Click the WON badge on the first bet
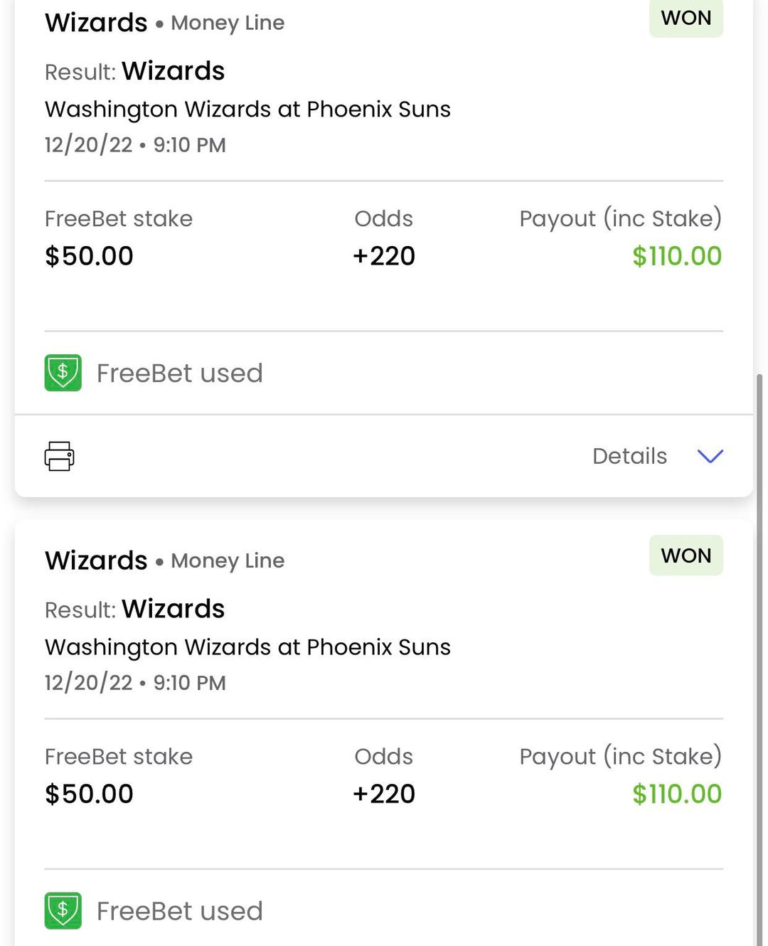The height and width of the screenshot is (946, 768). coord(686,18)
